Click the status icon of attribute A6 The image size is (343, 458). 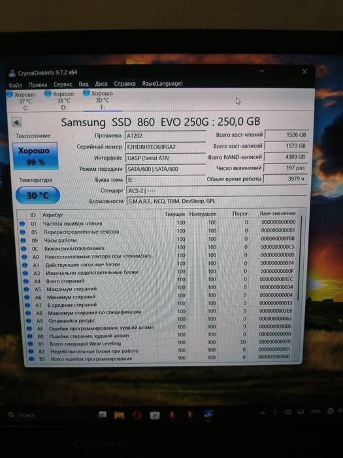pyautogui.click(x=27, y=297)
